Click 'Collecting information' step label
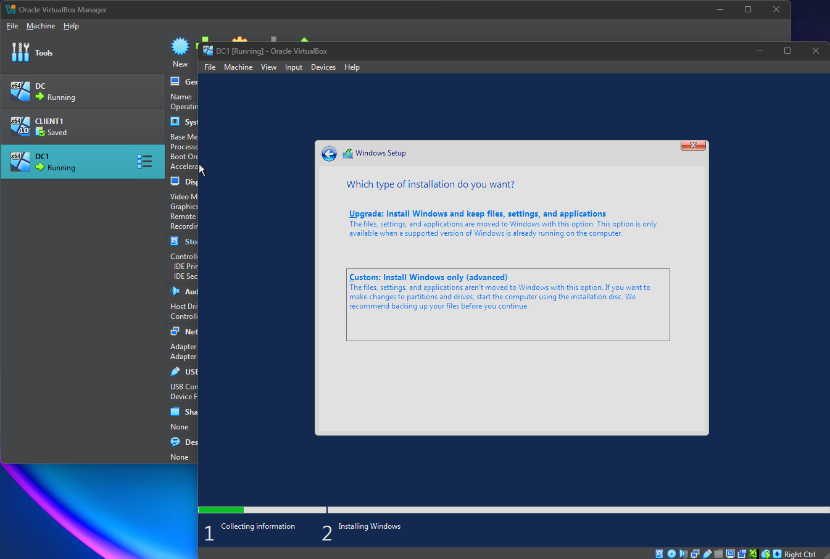The width and height of the screenshot is (830, 559). point(258,526)
